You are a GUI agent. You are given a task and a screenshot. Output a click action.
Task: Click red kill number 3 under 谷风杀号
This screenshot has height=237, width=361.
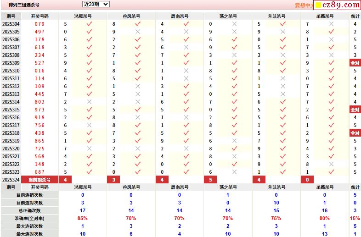click(x=113, y=180)
